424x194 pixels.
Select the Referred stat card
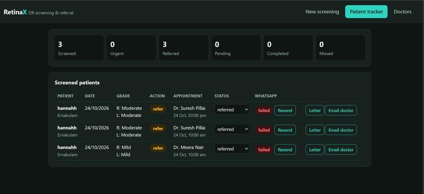tap(184, 48)
